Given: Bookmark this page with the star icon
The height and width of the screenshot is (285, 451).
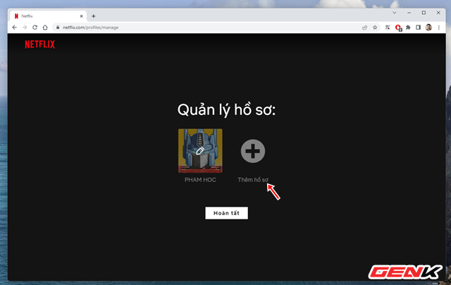Looking at the screenshot, I should pyautogui.click(x=375, y=28).
